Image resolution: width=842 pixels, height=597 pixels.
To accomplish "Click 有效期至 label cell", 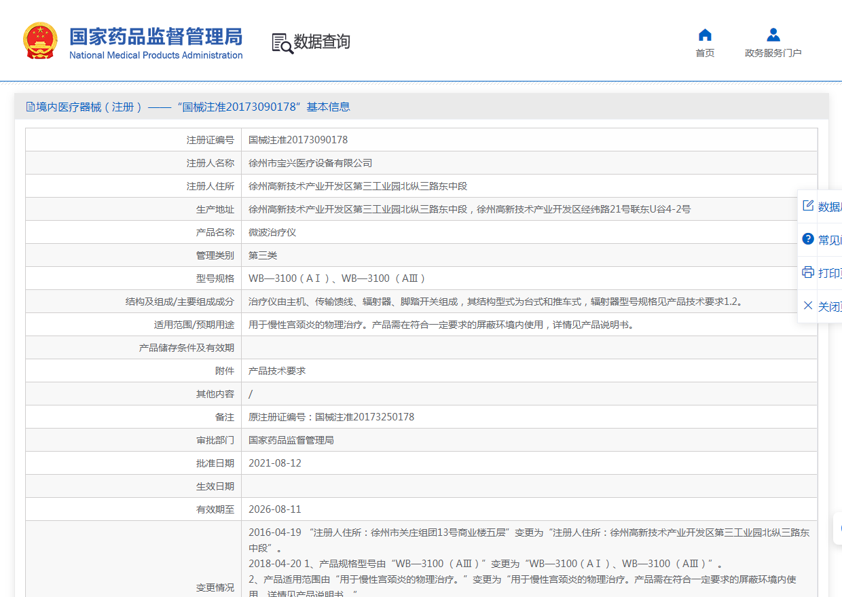I will 133,509.
